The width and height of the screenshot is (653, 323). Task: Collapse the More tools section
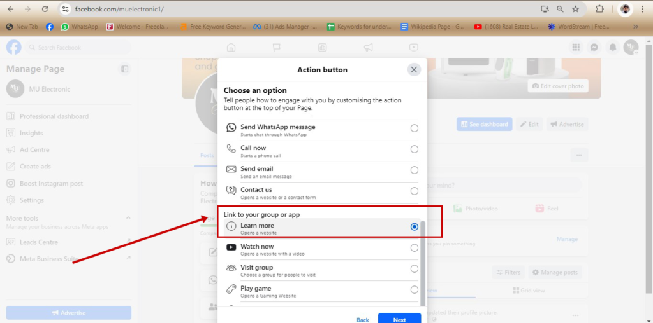pos(128,217)
